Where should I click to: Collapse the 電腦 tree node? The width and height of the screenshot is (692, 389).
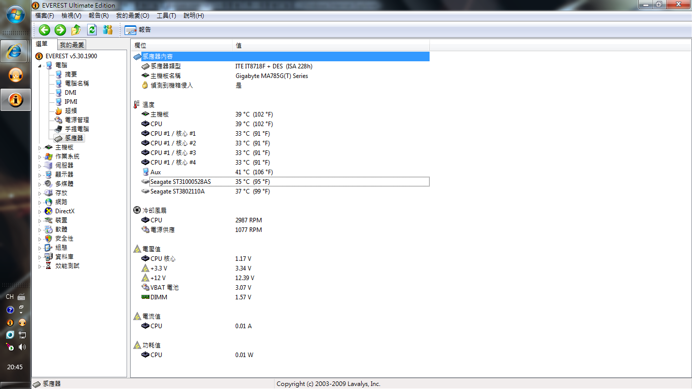(x=40, y=65)
